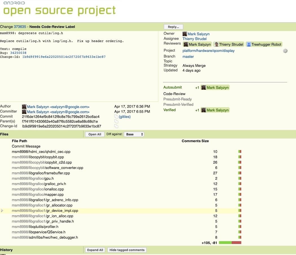Open file libgralloc/gpu.h
This screenshot has width=296, height=255.
click(33, 178)
